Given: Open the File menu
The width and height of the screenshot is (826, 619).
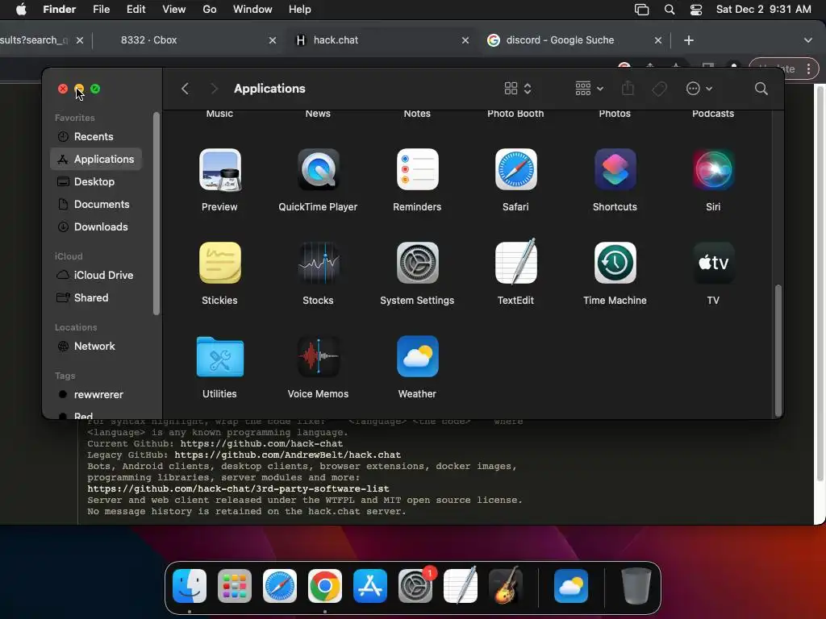Looking at the screenshot, I should [101, 10].
